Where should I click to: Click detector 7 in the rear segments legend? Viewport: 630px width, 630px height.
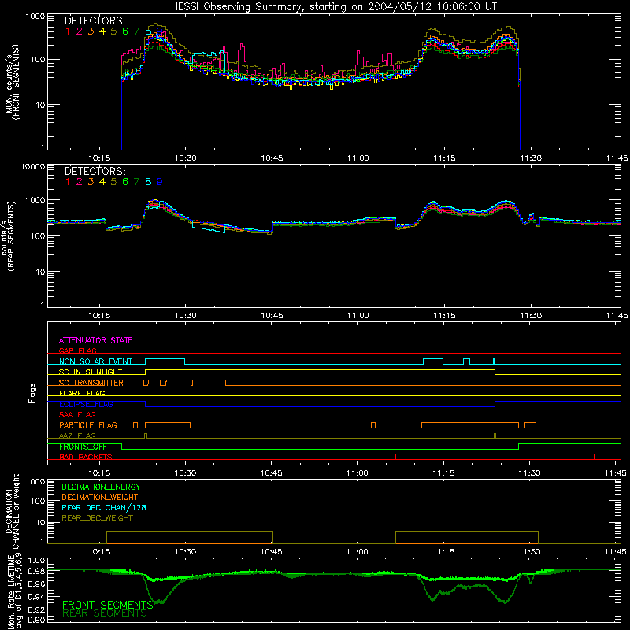pyautogui.click(x=136, y=182)
